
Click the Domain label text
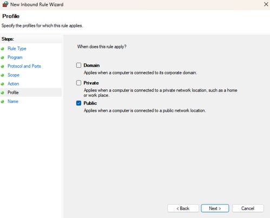coord(91,65)
